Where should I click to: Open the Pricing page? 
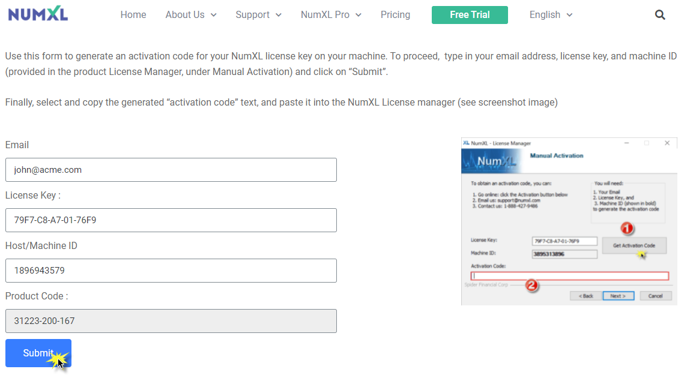pyautogui.click(x=395, y=14)
